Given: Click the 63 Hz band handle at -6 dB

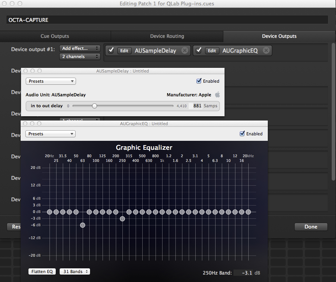Looking at the screenshot, I should 83,225.
